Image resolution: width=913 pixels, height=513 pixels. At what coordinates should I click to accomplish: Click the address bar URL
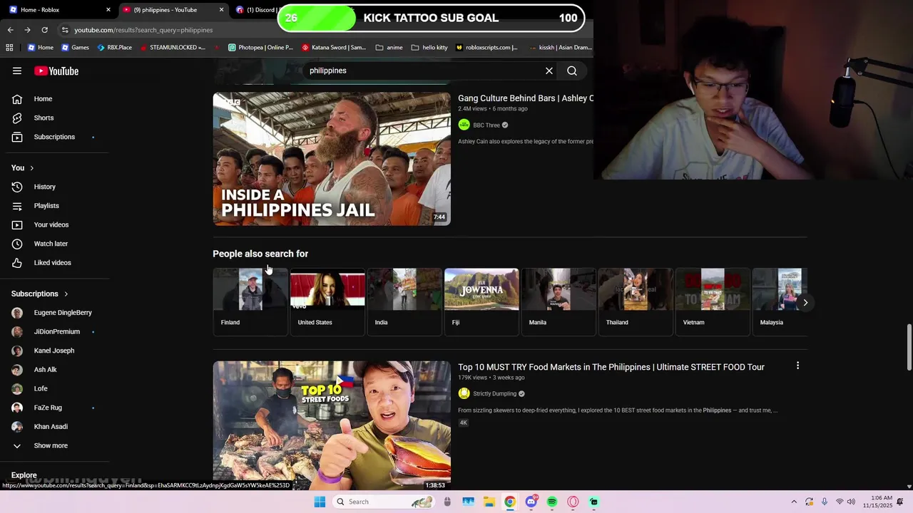pos(143,30)
